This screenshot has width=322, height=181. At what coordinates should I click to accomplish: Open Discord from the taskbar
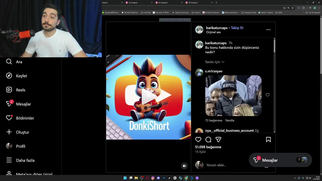158,178
